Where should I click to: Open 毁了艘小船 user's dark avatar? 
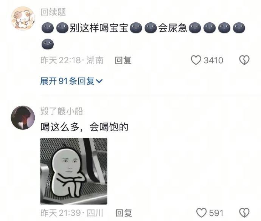pyautogui.click(x=23, y=118)
